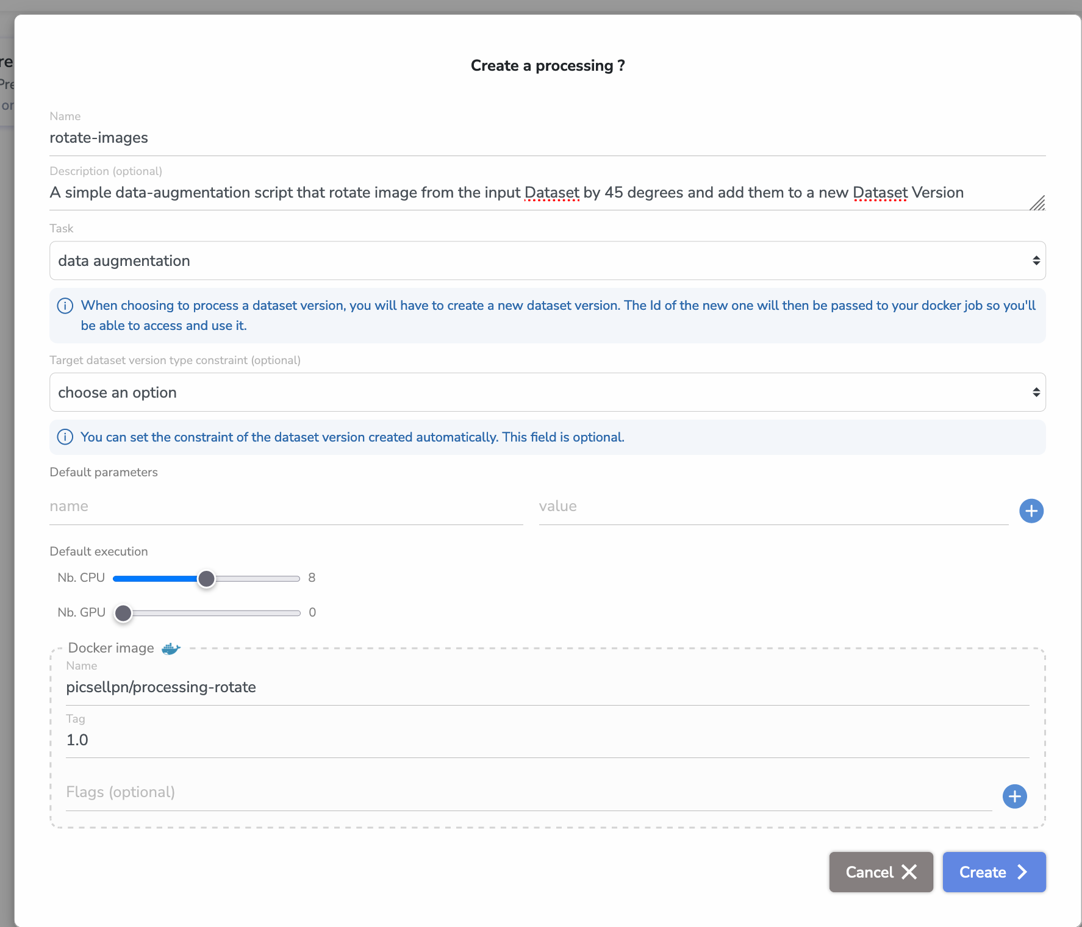Viewport: 1082px width, 927px height.
Task: Cancel the processing creation
Action: [x=881, y=872]
